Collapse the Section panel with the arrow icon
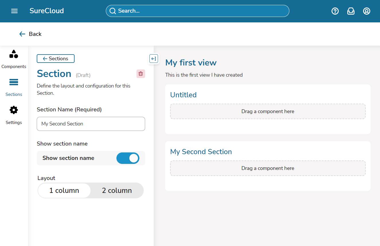The image size is (380, 246). 154,59
